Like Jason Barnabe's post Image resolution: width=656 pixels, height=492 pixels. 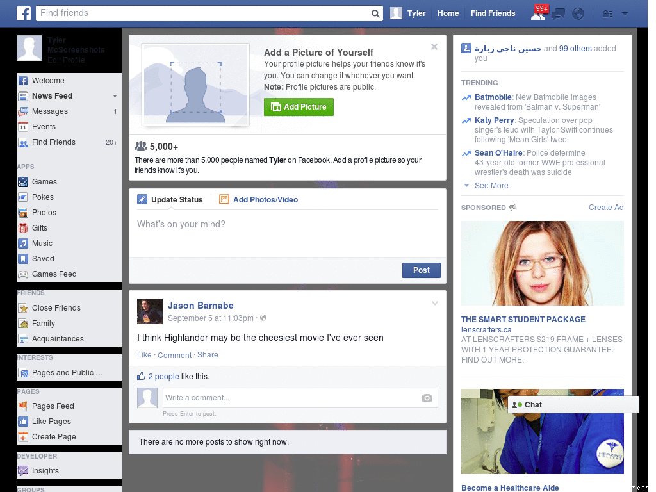click(144, 355)
